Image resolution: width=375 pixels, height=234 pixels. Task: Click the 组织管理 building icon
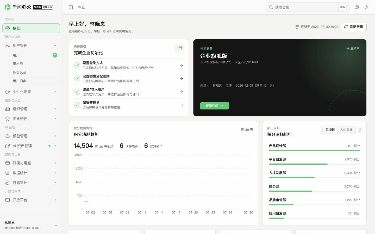[x=8, y=109]
